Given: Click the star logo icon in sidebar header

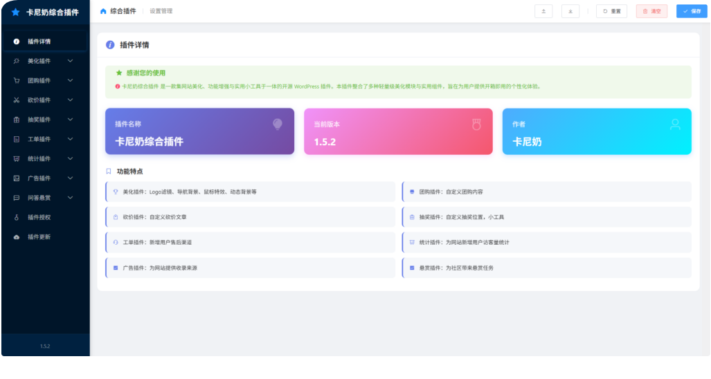Looking at the screenshot, I should [16, 12].
